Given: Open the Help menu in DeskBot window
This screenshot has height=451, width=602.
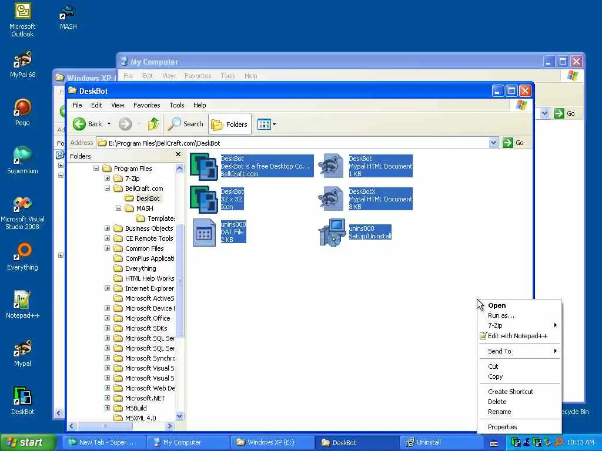Looking at the screenshot, I should coord(200,105).
